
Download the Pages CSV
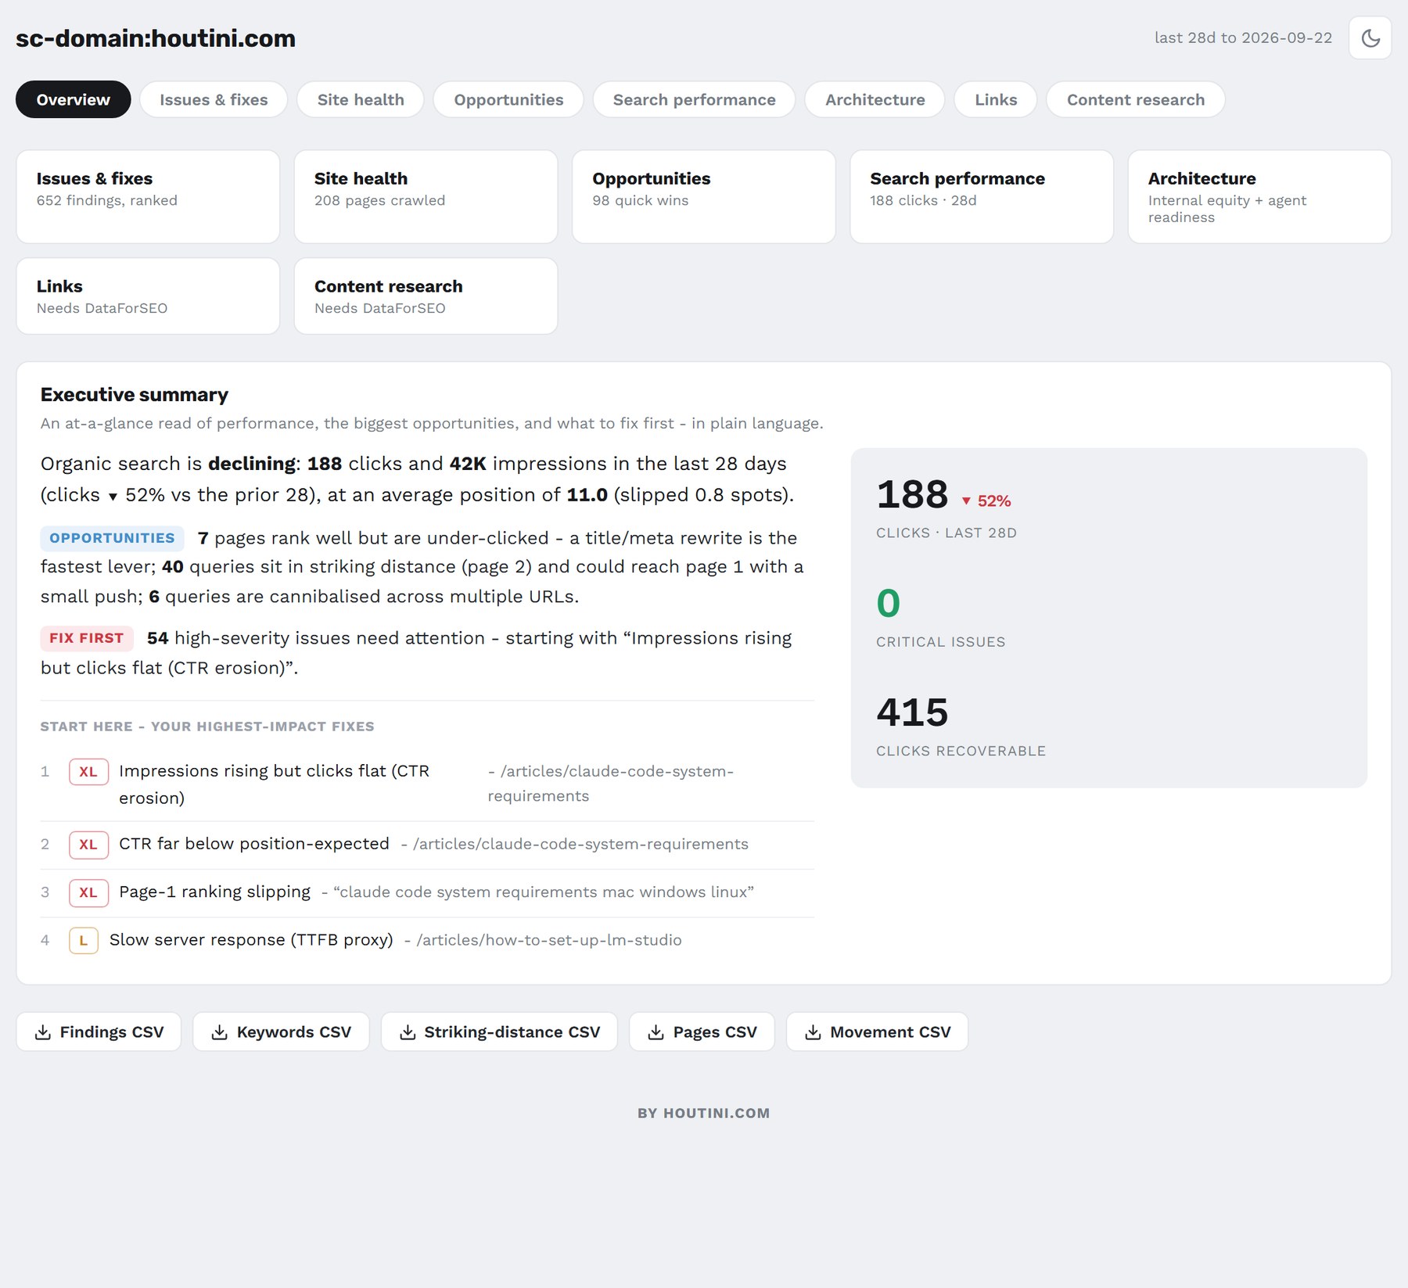point(702,1032)
